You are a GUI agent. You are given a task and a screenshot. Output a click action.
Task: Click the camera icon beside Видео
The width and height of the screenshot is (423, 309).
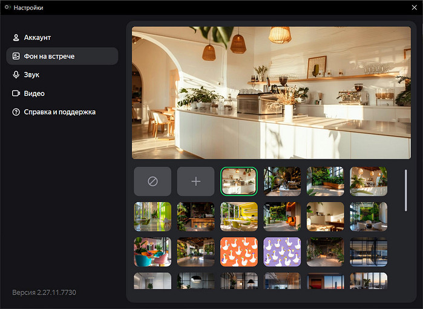pyautogui.click(x=16, y=94)
